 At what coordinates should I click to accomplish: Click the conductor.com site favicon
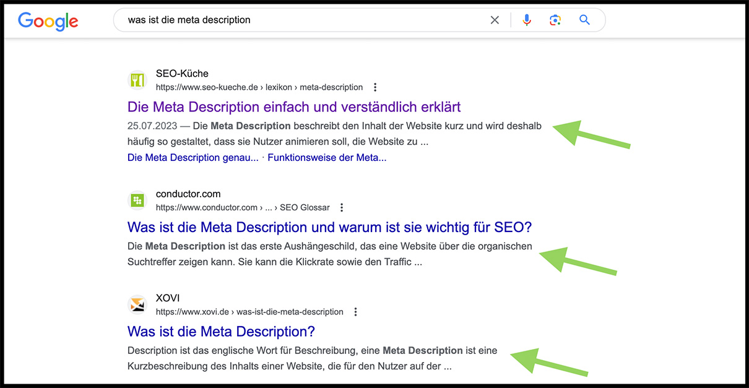(137, 200)
